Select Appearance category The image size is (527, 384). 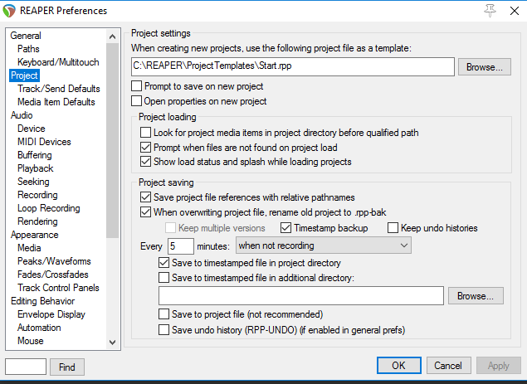point(34,235)
